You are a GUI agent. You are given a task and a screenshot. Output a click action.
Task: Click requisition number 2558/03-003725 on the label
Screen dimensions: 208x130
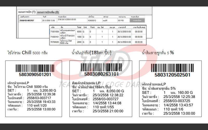point(177,101)
